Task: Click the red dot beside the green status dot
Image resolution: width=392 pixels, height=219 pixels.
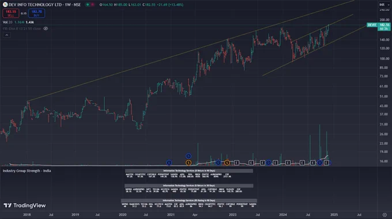Action: coord(92,5)
